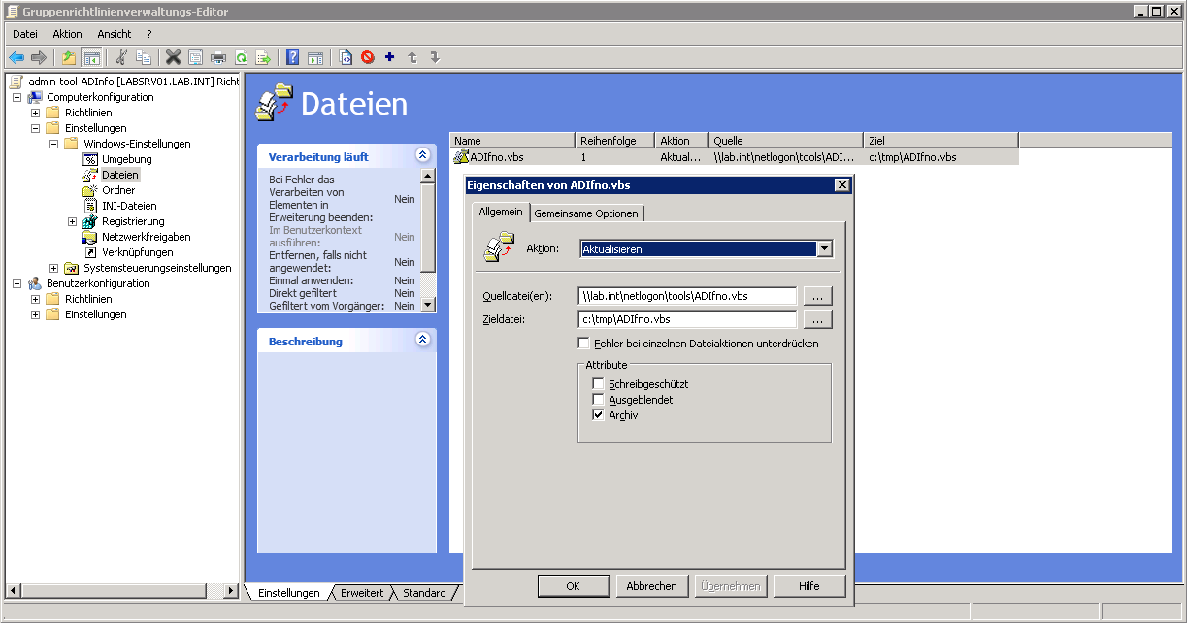Open the Ansicht menu
The height and width of the screenshot is (623, 1187).
114,33
